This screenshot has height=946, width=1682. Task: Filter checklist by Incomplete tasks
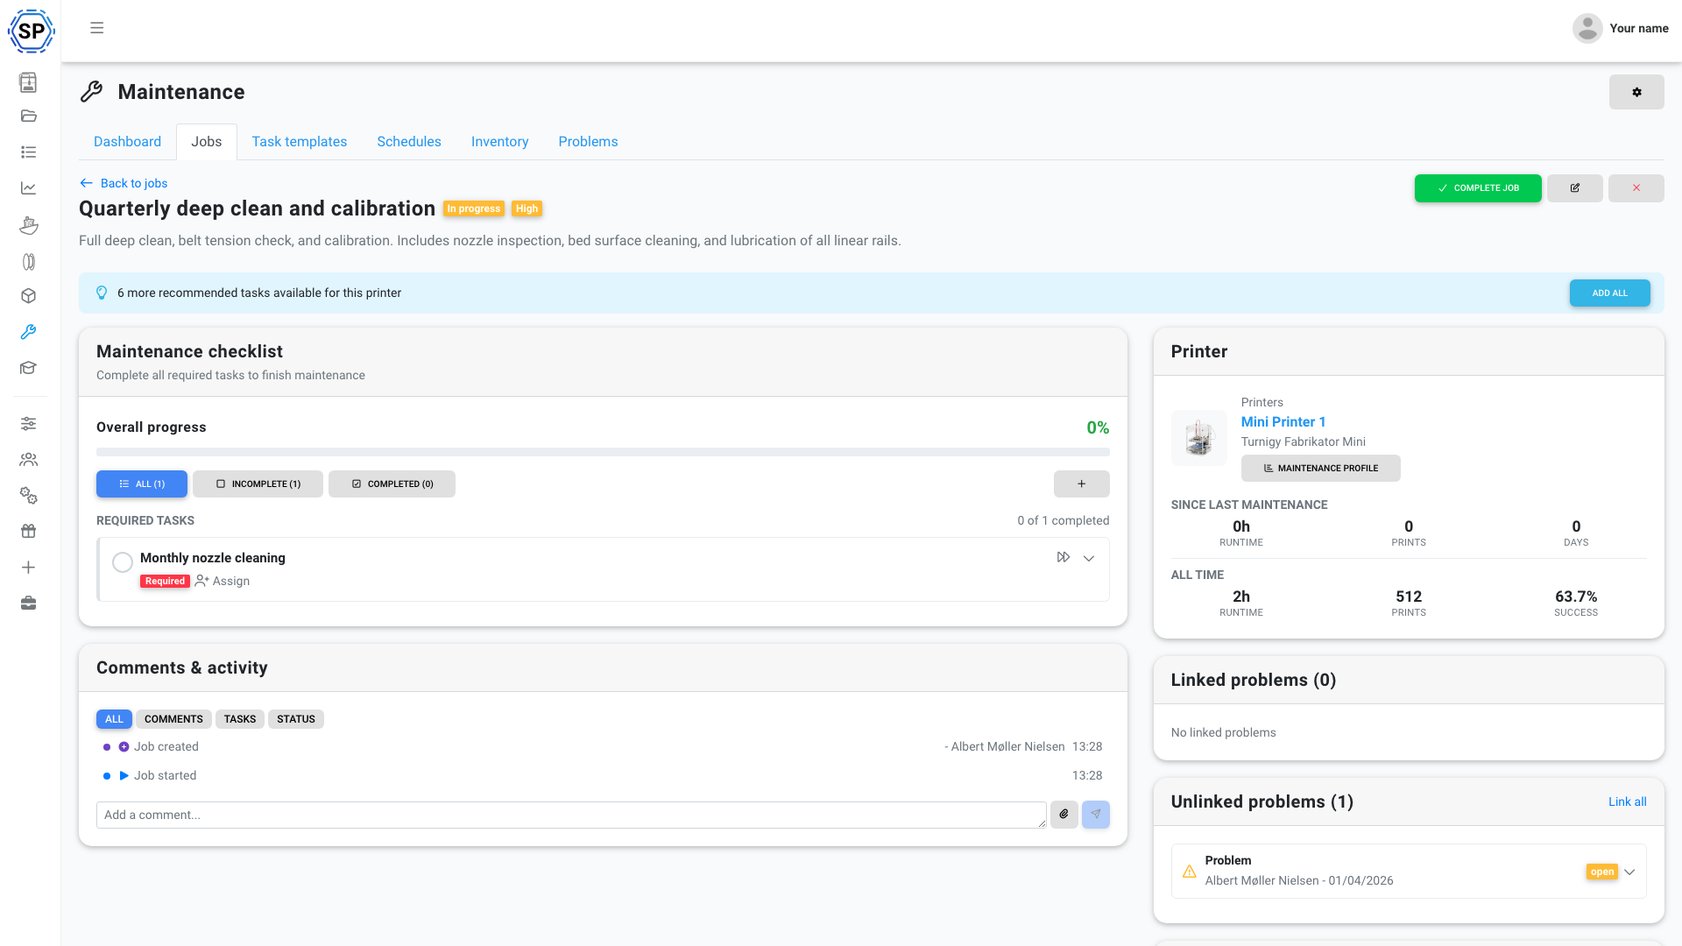pyautogui.click(x=258, y=484)
